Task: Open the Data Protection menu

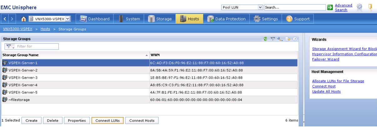Action: [227, 19]
